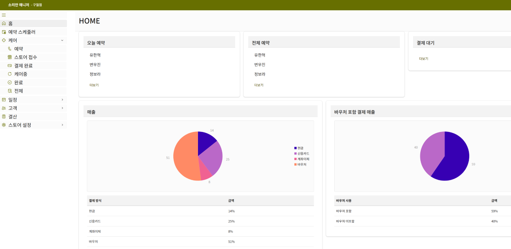Toggle the sidebar with the hamburger icon
This screenshot has height=249, width=511.
[x=4, y=15]
